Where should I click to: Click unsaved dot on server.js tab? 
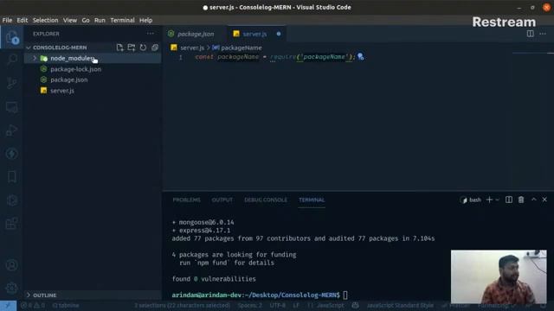coord(279,34)
